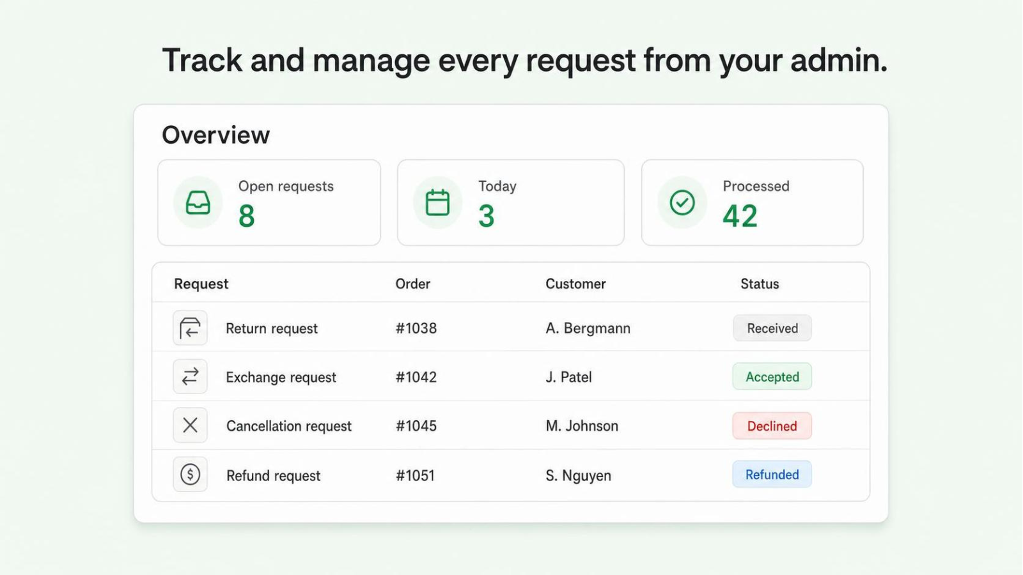1023x575 pixels.
Task: Select the Exchange request row label
Action: [x=281, y=377]
